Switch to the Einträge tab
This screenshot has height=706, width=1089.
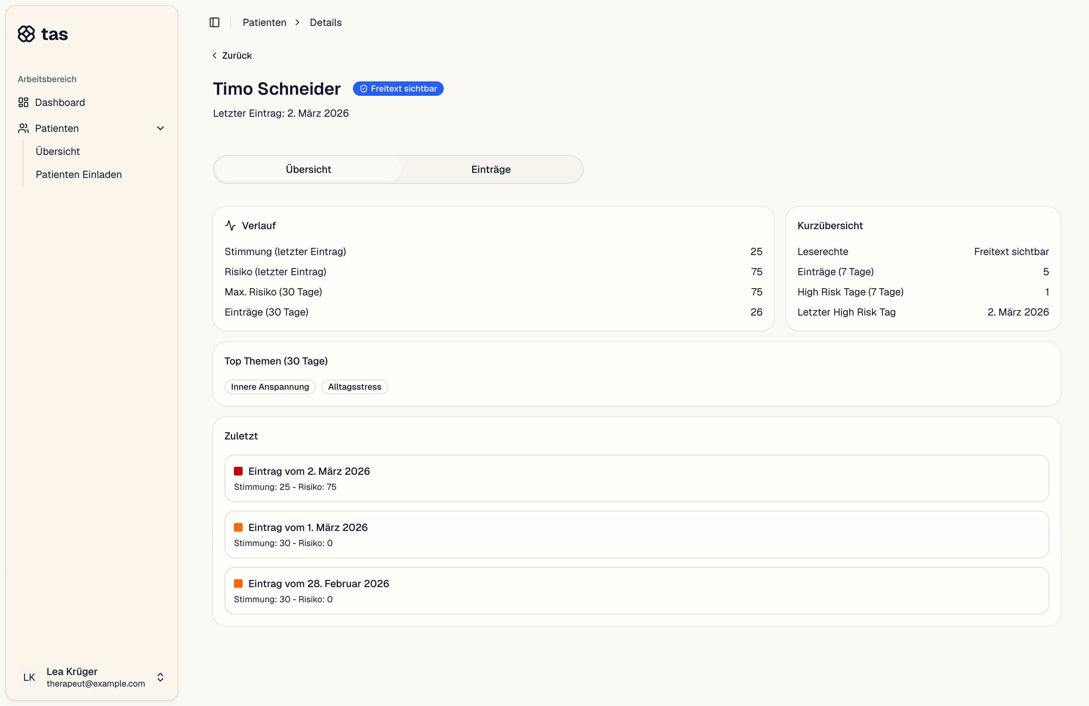pyautogui.click(x=491, y=170)
